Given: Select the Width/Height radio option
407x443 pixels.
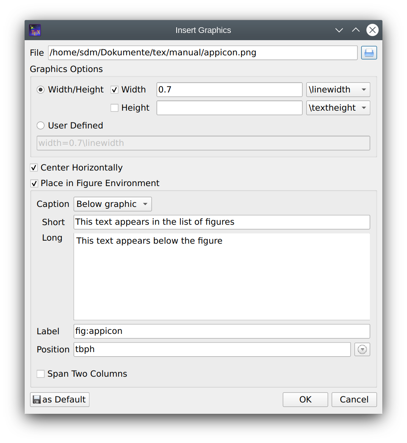Looking at the screenshot, I should (x=41, y=90).
